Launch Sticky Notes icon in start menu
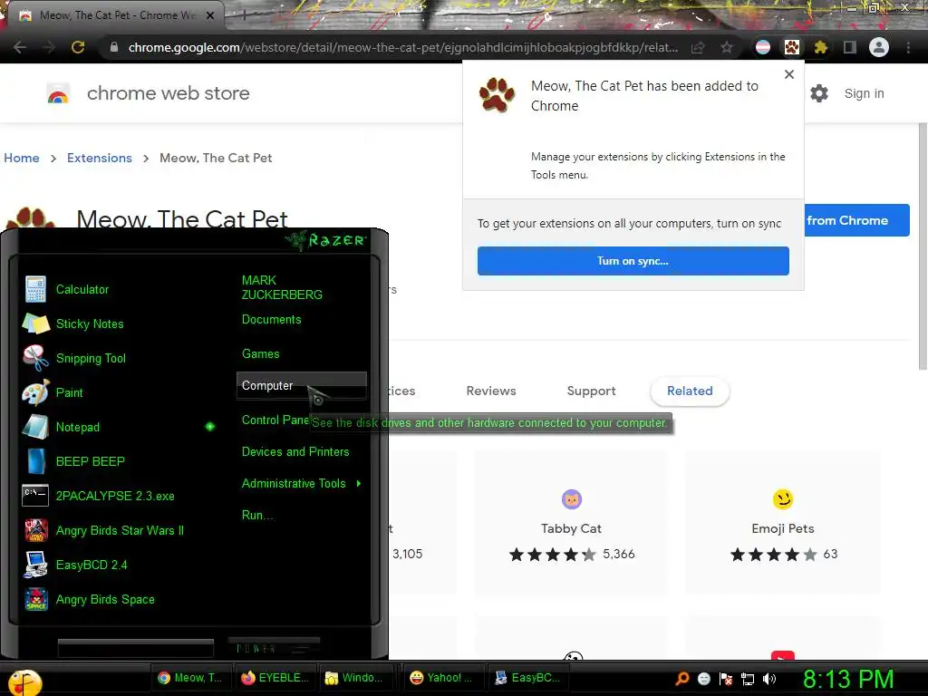The image size is (928, 696). (35, 324)
